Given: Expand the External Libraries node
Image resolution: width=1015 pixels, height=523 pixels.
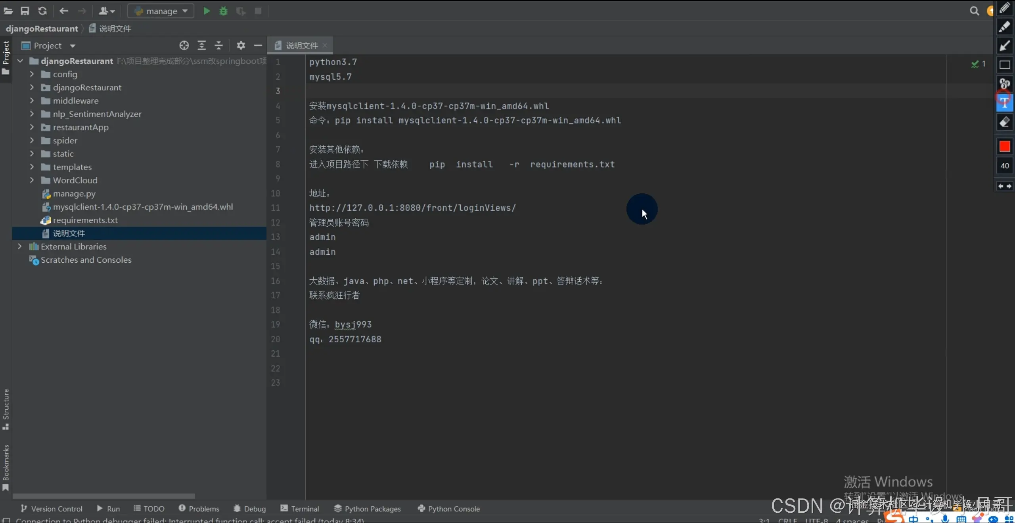Looking at the screenshot, I should (x=19, y=246).
